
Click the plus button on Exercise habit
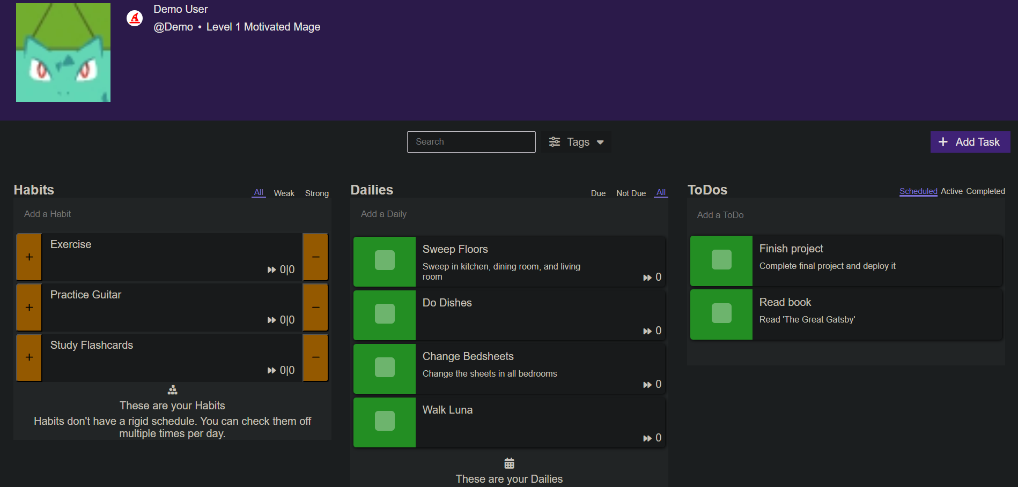point(29,257)
